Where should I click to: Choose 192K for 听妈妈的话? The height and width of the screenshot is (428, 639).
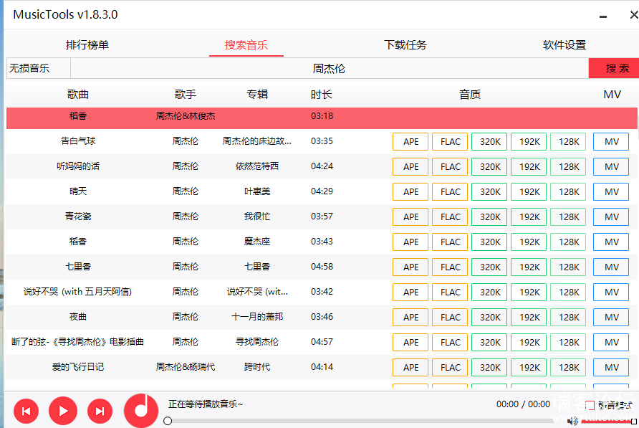pyautogui.click(x=529, y=166)
